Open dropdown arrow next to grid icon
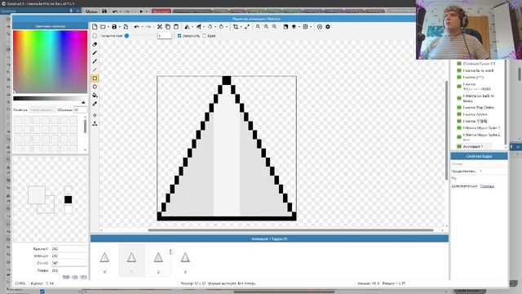522x294 pixels. point(311,27)
